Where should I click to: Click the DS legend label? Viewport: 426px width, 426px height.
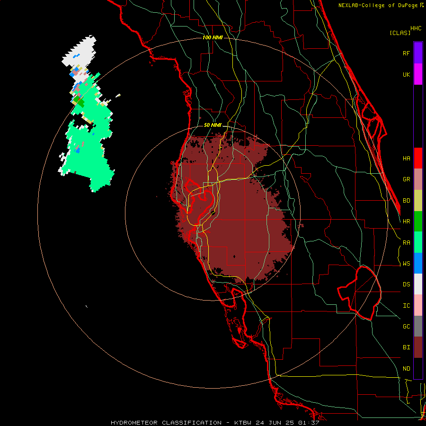point(407,284)
